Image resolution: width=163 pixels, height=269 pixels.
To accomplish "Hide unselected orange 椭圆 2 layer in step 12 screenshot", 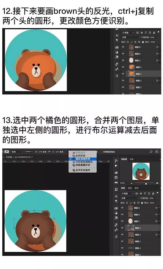I will click(x=123, y=67).
